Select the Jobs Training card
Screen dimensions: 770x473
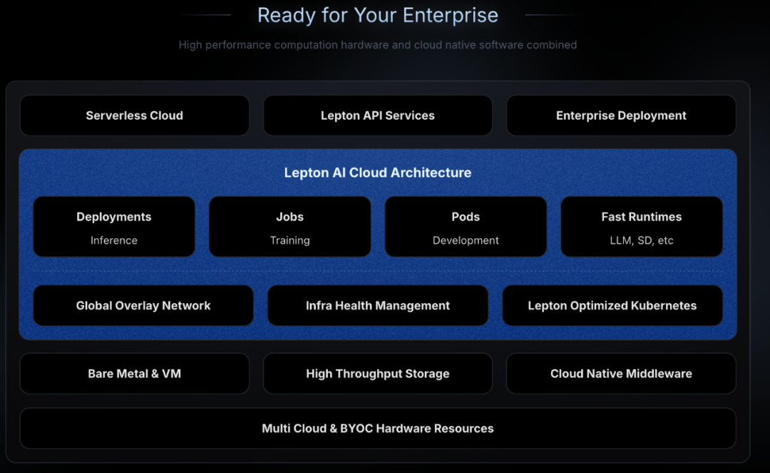point(289,227)
